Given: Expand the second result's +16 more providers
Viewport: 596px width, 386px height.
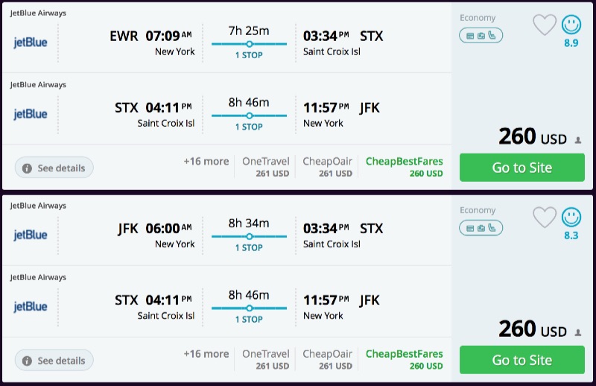Looking at the screenshot, I should point(206,354).
